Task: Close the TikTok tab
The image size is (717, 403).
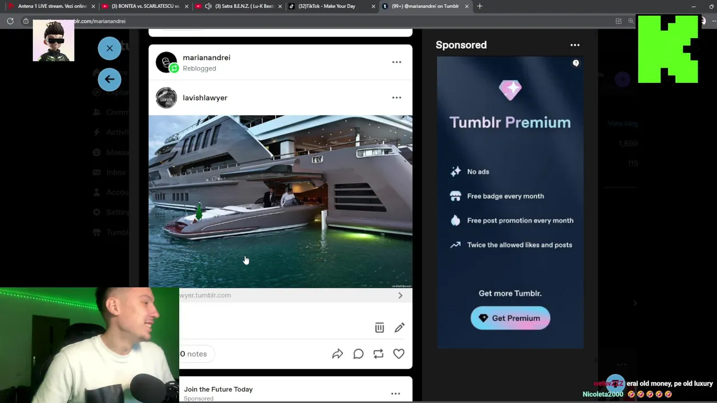Action: tap(373, 6)
